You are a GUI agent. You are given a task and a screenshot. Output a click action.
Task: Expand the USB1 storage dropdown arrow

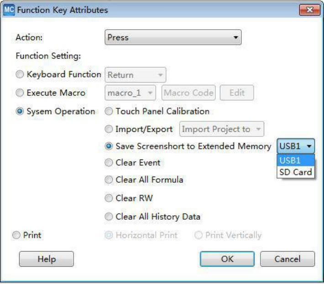point(310,146)
